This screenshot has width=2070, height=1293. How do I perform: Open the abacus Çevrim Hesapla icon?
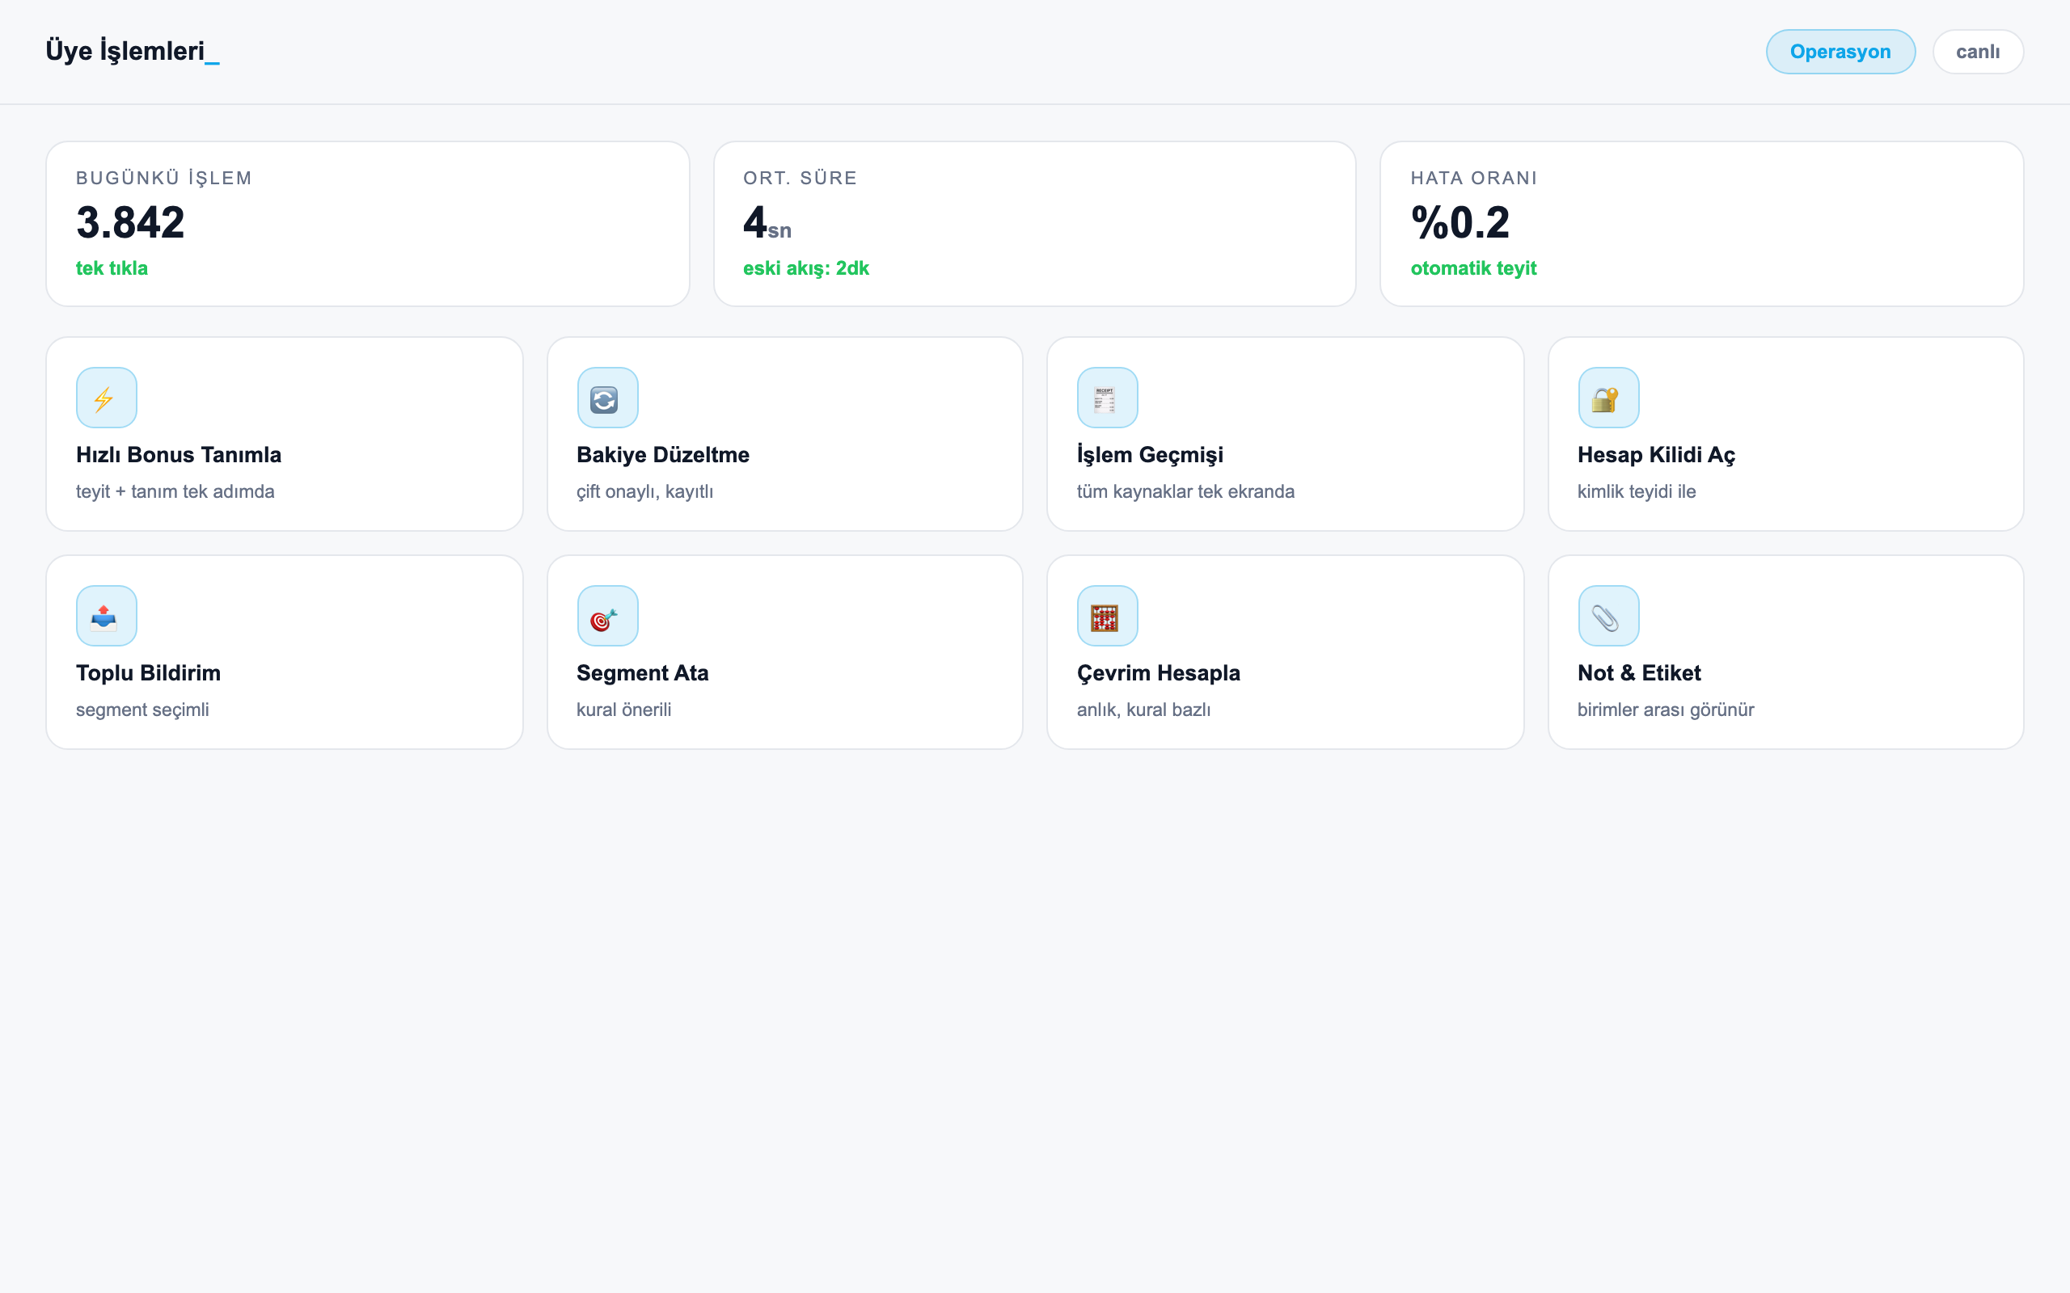point(1107,616)
